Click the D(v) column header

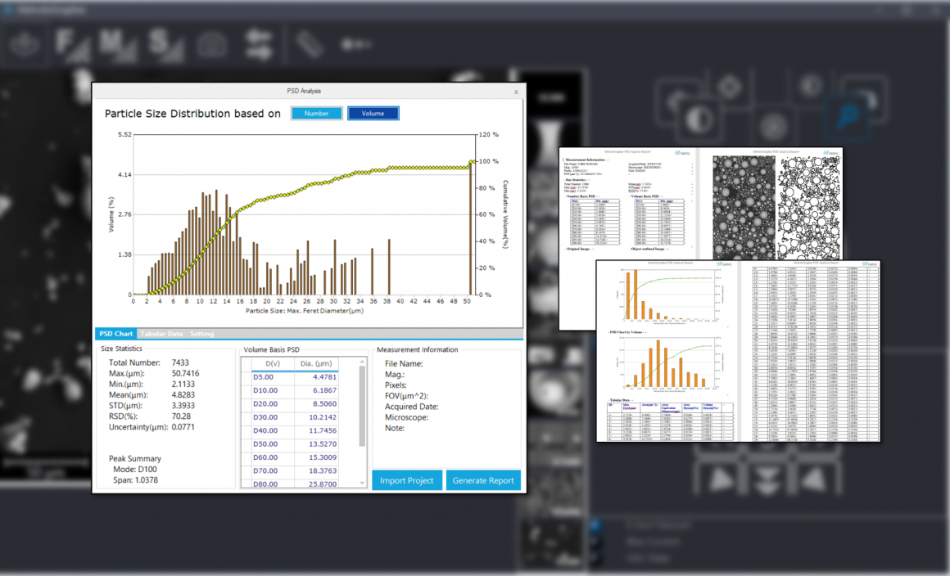[x=273, y=363]
